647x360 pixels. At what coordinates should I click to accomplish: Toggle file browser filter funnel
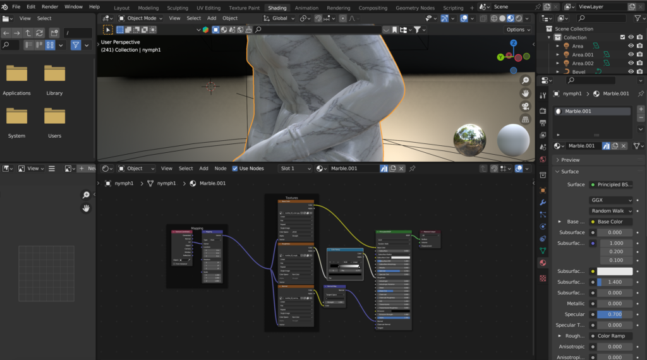76,45
